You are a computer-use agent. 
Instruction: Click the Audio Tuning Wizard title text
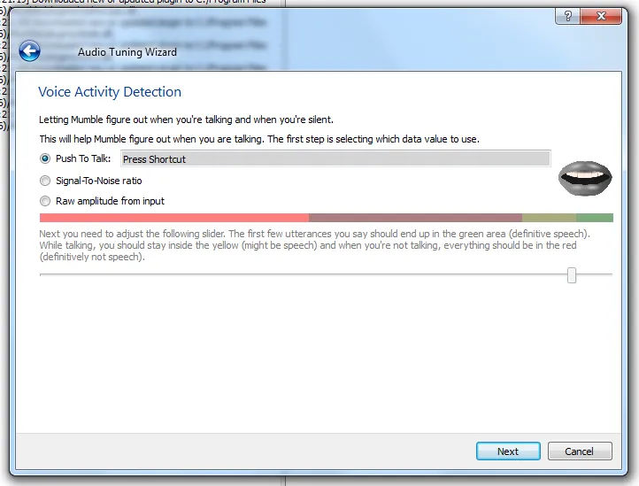click(127, 52)
